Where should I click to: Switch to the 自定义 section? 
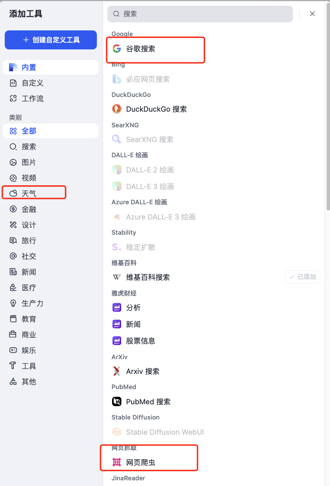(x=29, y=82)
